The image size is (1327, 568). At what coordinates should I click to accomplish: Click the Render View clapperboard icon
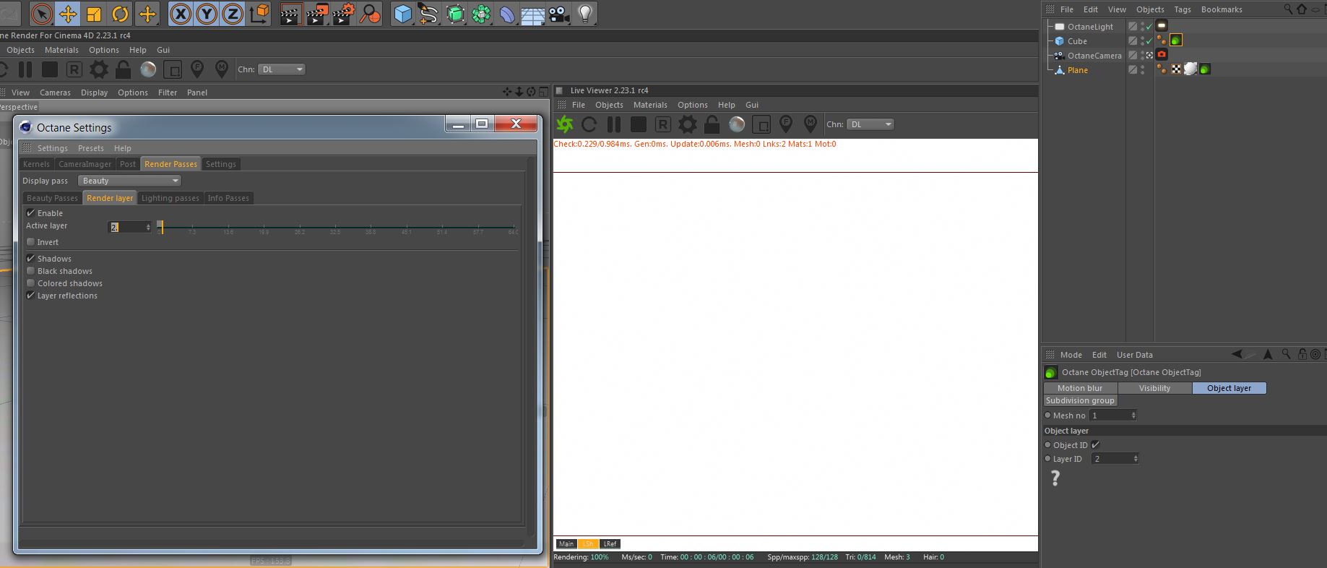point(290,14)
